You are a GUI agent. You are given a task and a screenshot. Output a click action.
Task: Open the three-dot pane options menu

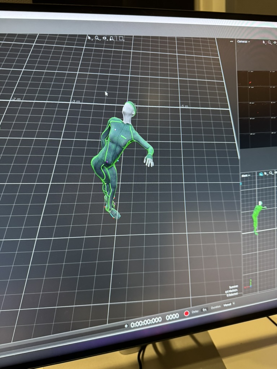point(232,41)
